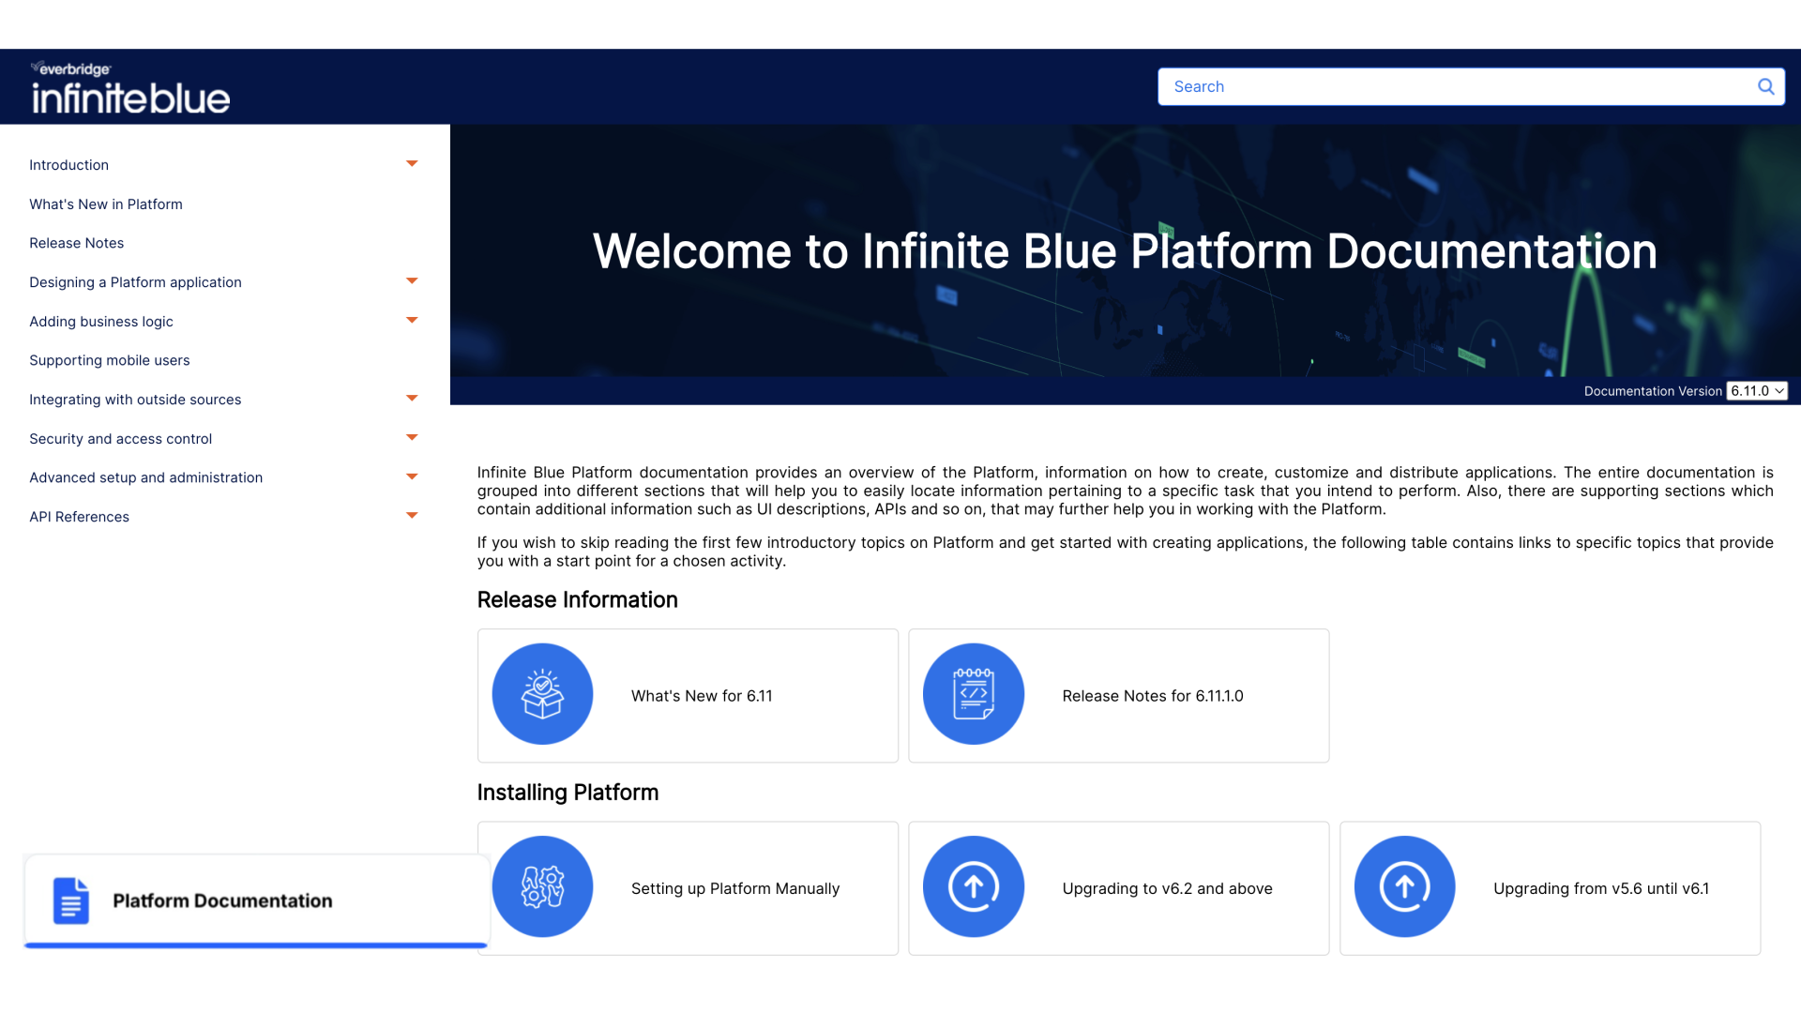Viewport: 1801px width, 1013px height.
Task: Open Adding business logic topic
Action: pyautogui.click(x=101, y=322)
